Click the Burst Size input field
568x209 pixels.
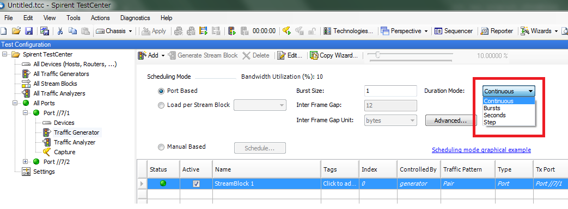click(391, 91)
